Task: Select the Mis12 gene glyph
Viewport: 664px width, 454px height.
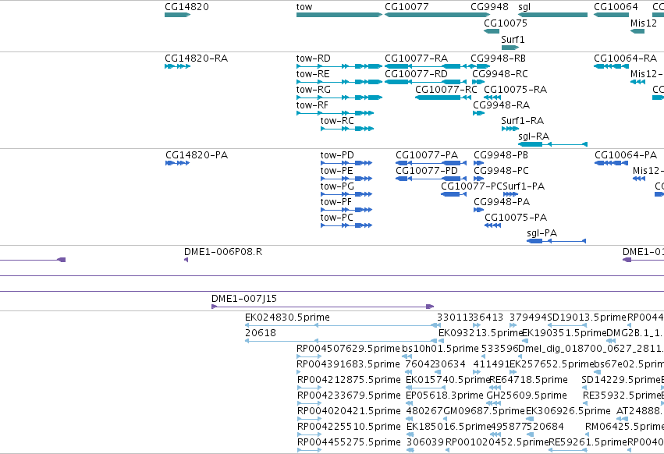Action: pos(637,31)
